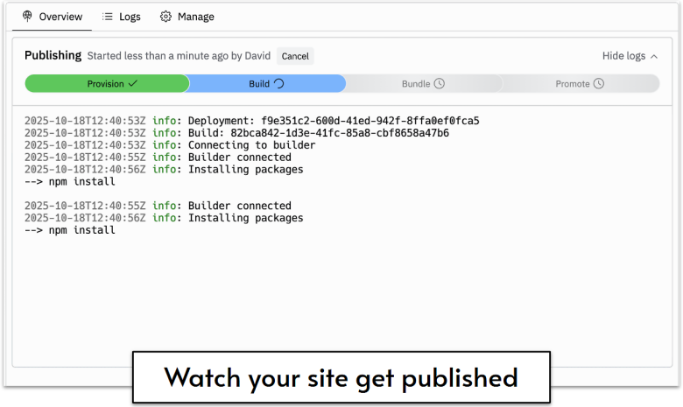Click the 'Connecting to builder' log line
The height and width of the screenshot is (407, 683).
tap(170, 145)
